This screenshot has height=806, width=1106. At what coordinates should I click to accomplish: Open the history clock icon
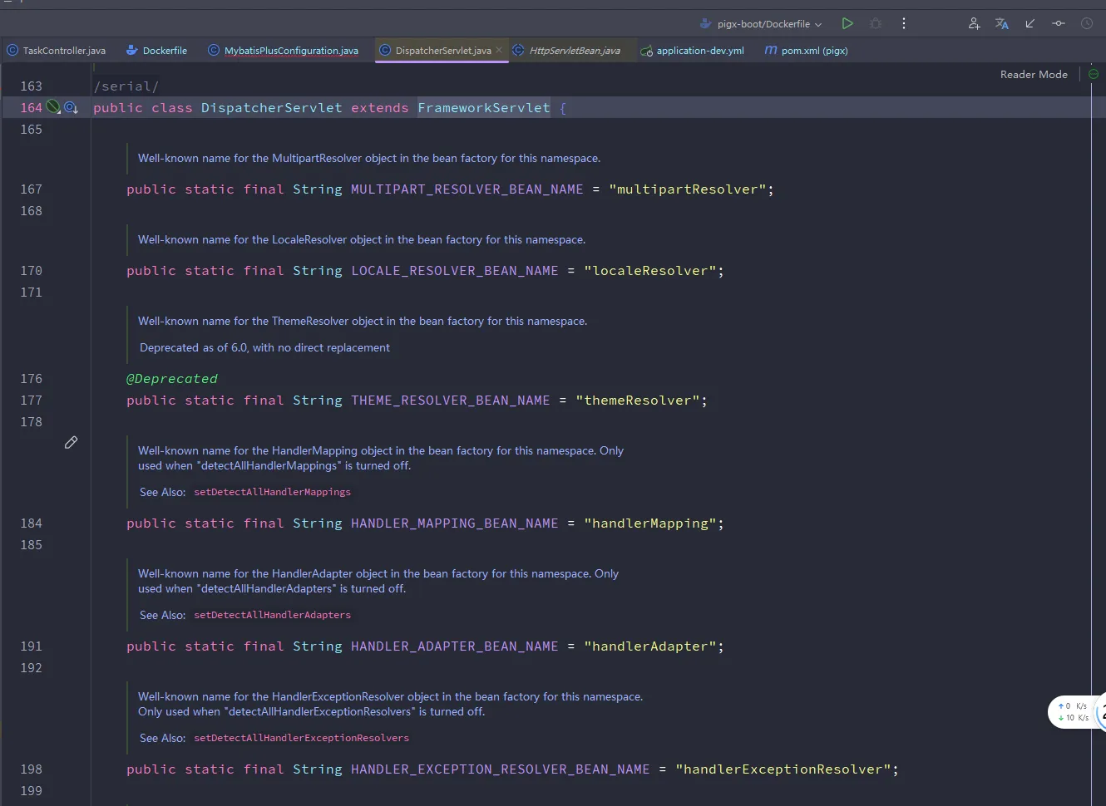(x=1087, y=23)
